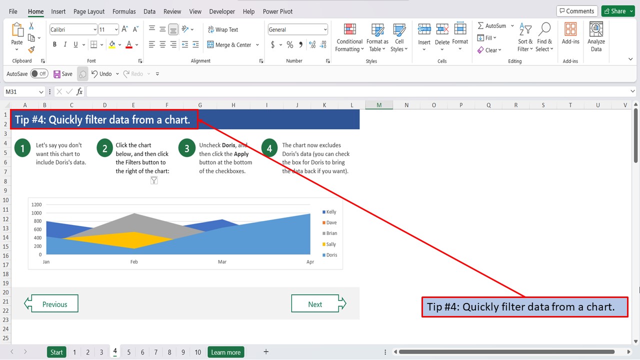Apply bold formatting
Image resolution: width=640 pixels, height=360 pixels.
click(54, 44)
